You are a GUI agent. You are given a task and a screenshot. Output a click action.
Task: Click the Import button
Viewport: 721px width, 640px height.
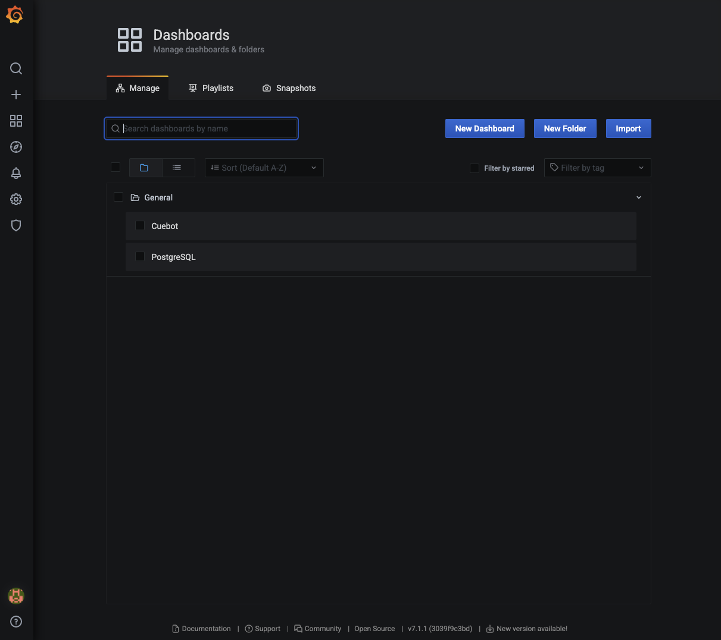click(x=628, y=128)
